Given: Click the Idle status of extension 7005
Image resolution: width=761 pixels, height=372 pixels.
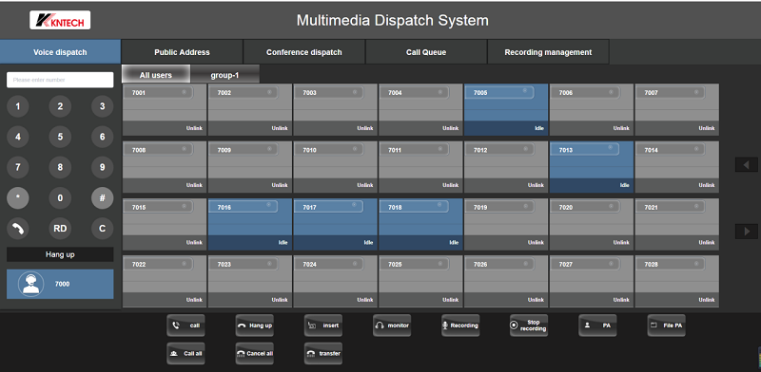Looking at the screenshot, I should pyautogui.click(x=539, y=128).
